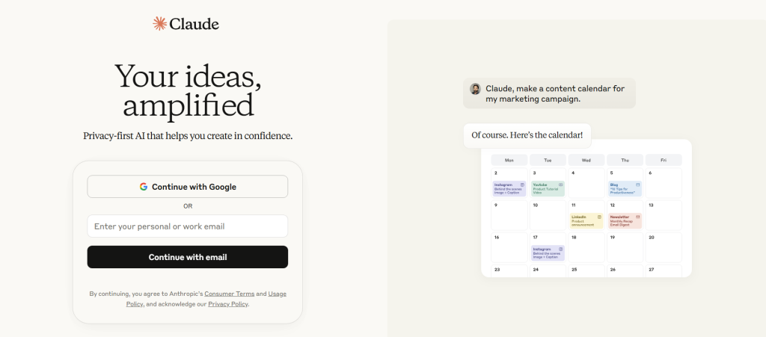Viewport: 766px width, 337px height.
Task: Click the Claude starburst logo icon
Action: click(x=159, y=23)
